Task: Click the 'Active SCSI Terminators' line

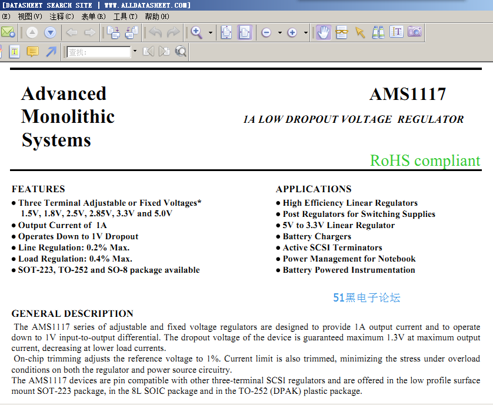Action: pyautogui.click(x=332, y=247)
